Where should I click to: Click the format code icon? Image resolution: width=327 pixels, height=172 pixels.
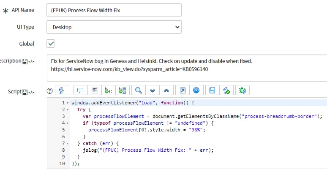tap(95, 90)
